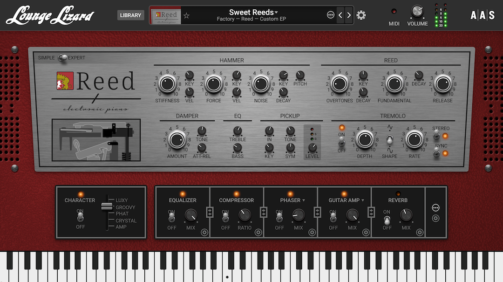Toggle the Character On/Off switch
This screenshot has height=282, width=503.
click(80, 217)
